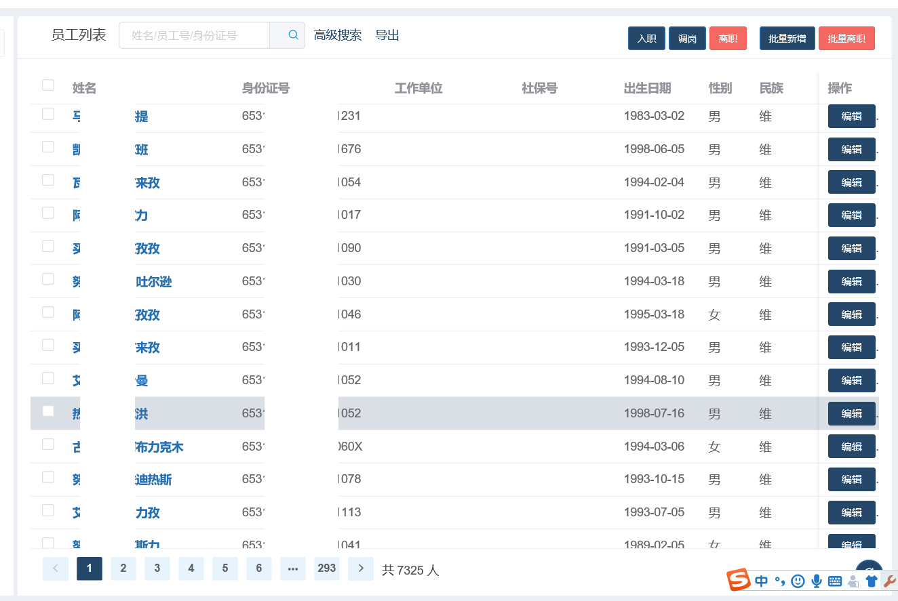Click 编辑 for row born 1993-10-15
898x601 pixels.
(852, 480)
